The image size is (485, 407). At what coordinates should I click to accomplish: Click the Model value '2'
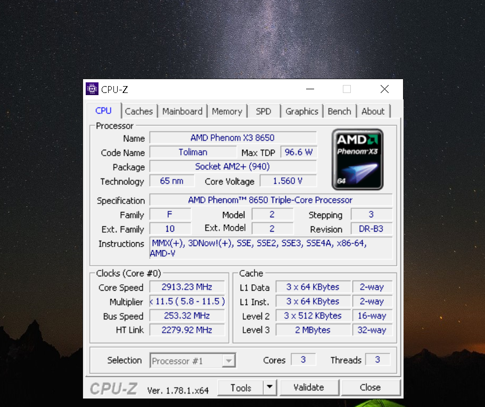pos(272,215)
